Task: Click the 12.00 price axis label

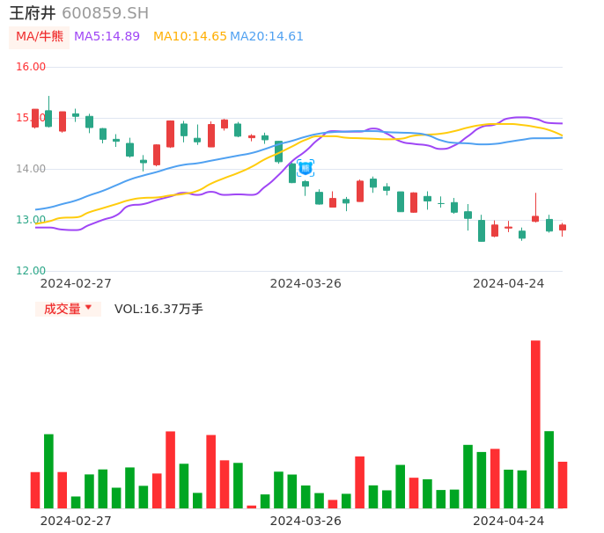Action: pos(31,271)
